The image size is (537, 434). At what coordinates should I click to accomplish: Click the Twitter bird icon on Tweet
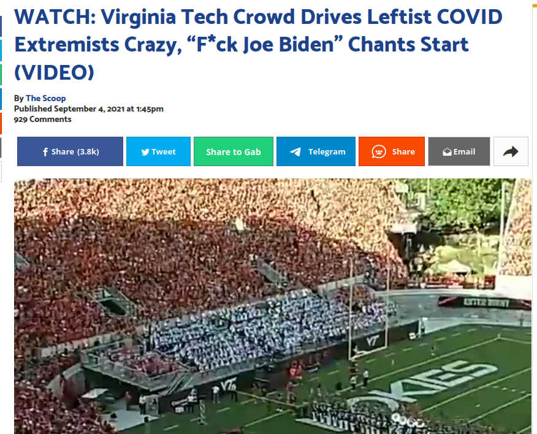coord(145,152)
